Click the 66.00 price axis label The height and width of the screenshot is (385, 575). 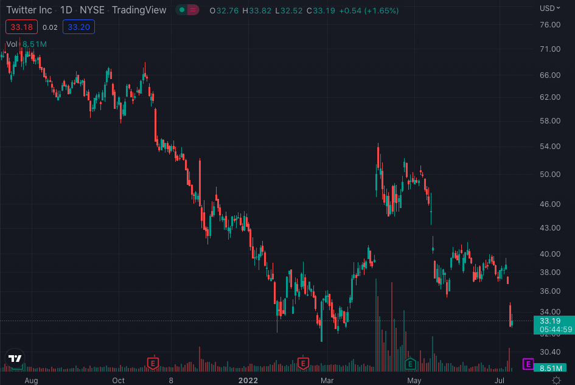(x=550, y=75)
